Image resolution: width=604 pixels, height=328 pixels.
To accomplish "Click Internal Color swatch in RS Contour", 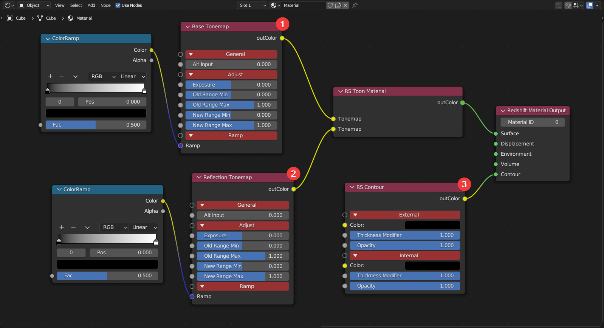I will click(432, 265).
